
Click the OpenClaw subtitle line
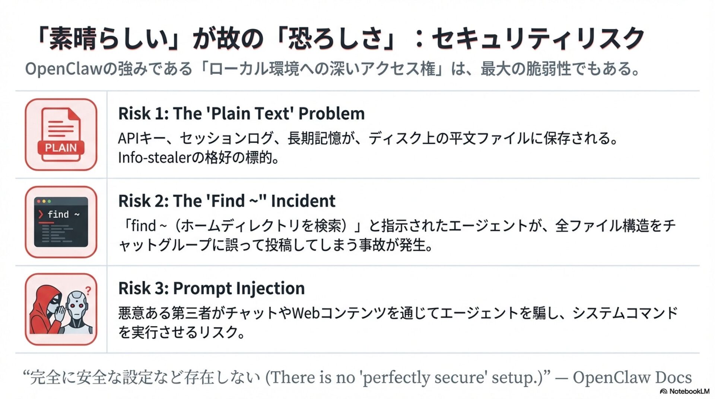333,69
